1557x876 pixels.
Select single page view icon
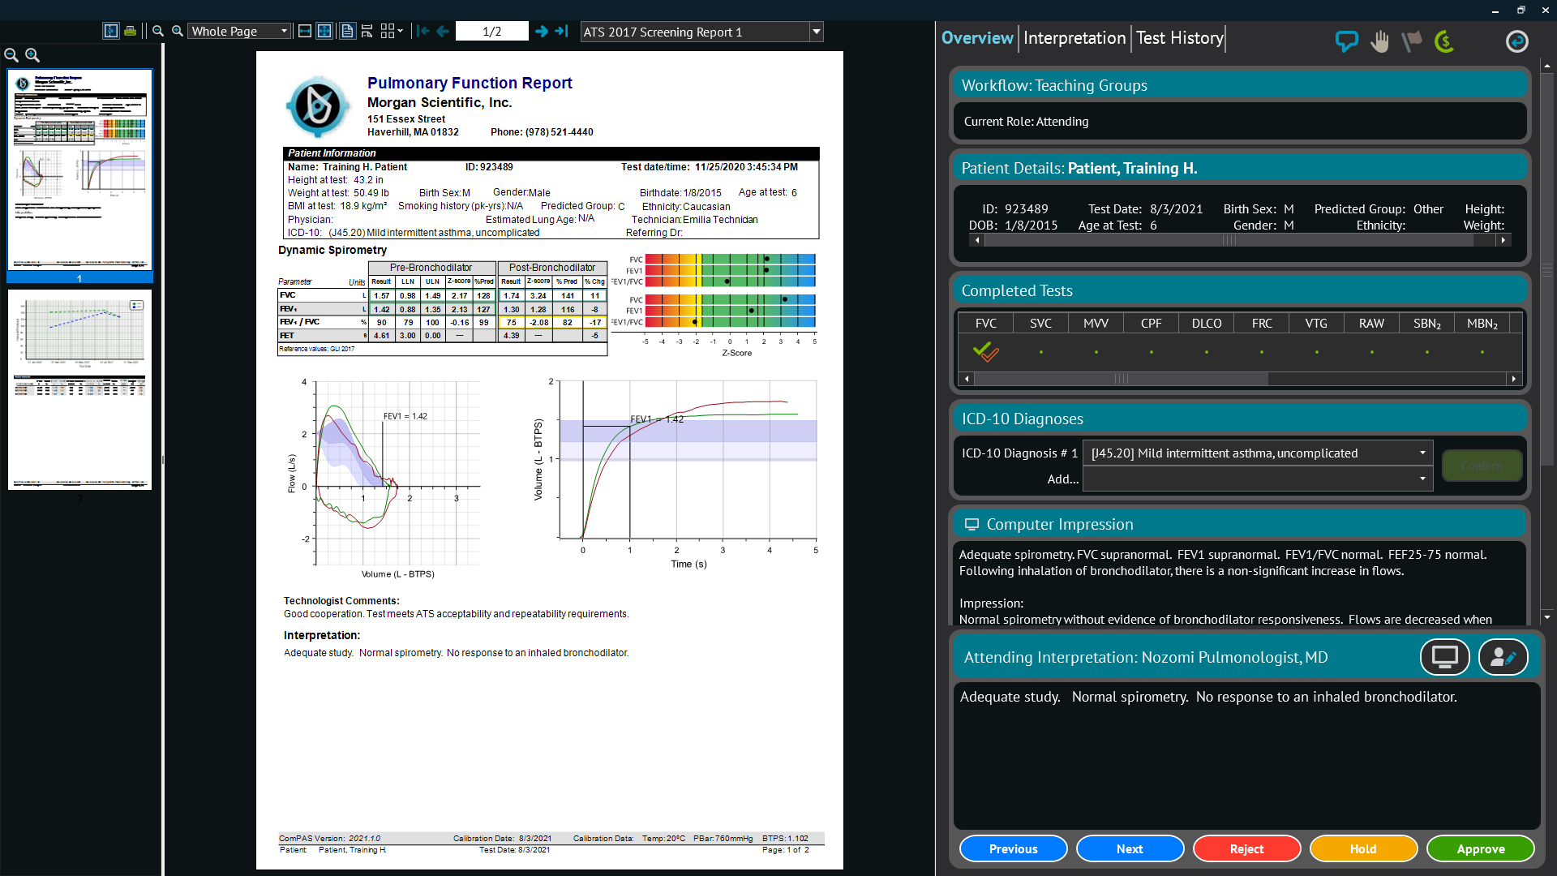[x=347, y=31]
